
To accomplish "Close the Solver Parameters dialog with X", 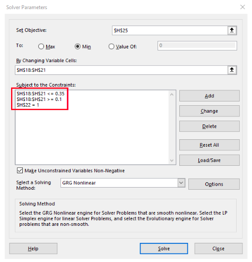I will (242, 7).
